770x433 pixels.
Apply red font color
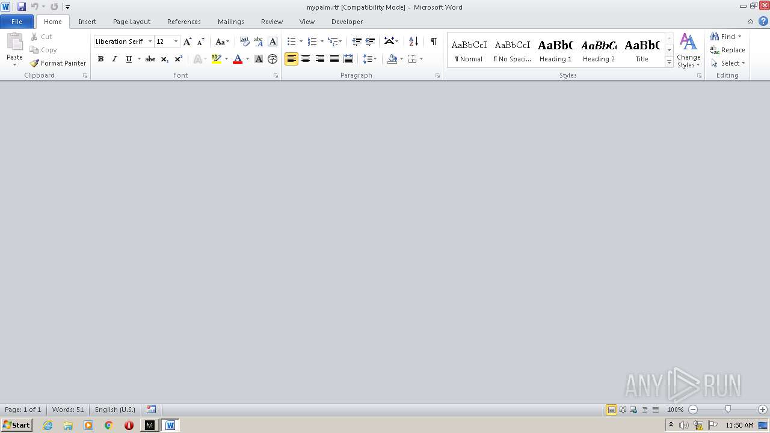(238, 59)
